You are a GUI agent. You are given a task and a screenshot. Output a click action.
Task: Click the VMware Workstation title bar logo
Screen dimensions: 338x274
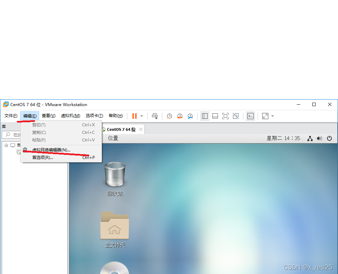[6, 104]
